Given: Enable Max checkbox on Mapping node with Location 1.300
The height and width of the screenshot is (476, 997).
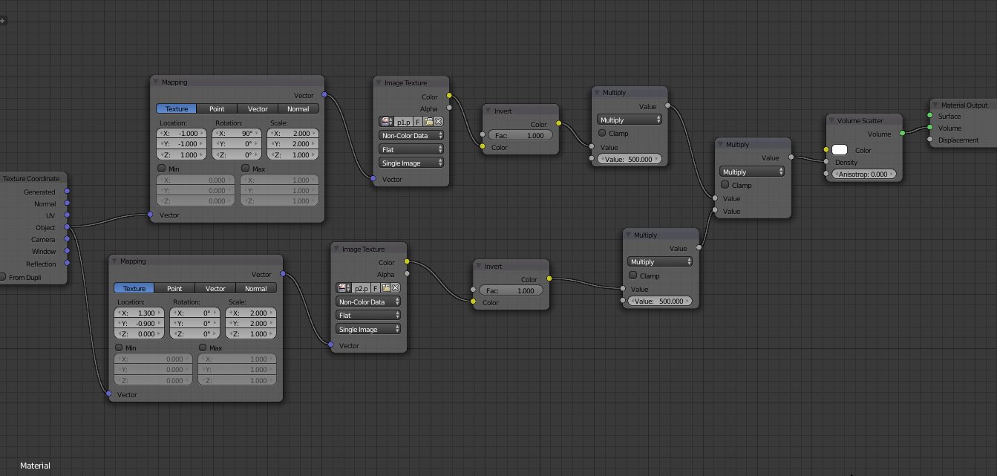Looking at the screenshot, I should click(203, 348).
